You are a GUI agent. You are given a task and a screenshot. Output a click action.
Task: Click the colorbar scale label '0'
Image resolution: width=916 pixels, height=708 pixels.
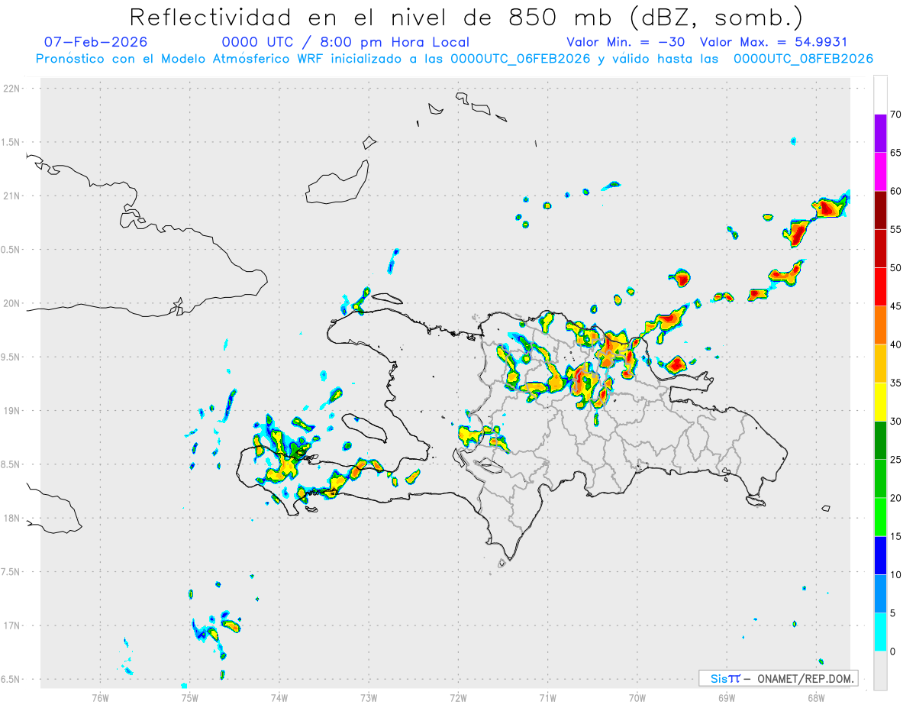[893, 651]
